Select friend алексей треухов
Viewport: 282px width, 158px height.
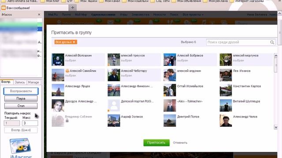click(x=134, y=60)
